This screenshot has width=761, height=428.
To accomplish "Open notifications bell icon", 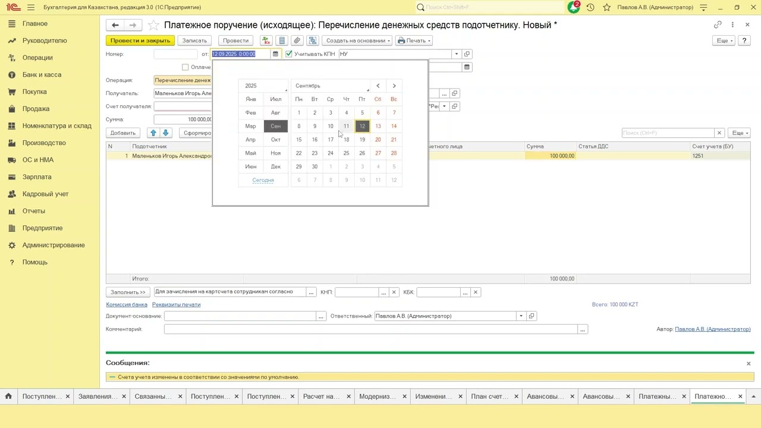I will click(573, 7).
